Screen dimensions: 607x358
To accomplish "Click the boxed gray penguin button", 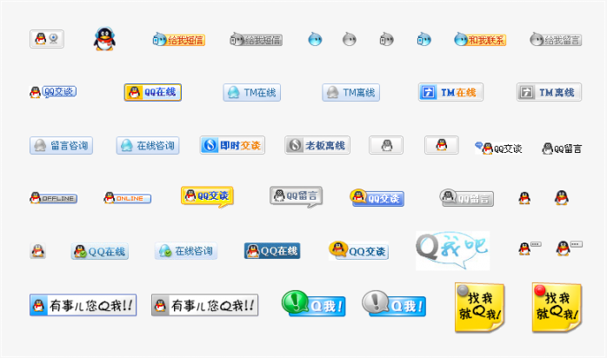I will click(x=386, y=145).
